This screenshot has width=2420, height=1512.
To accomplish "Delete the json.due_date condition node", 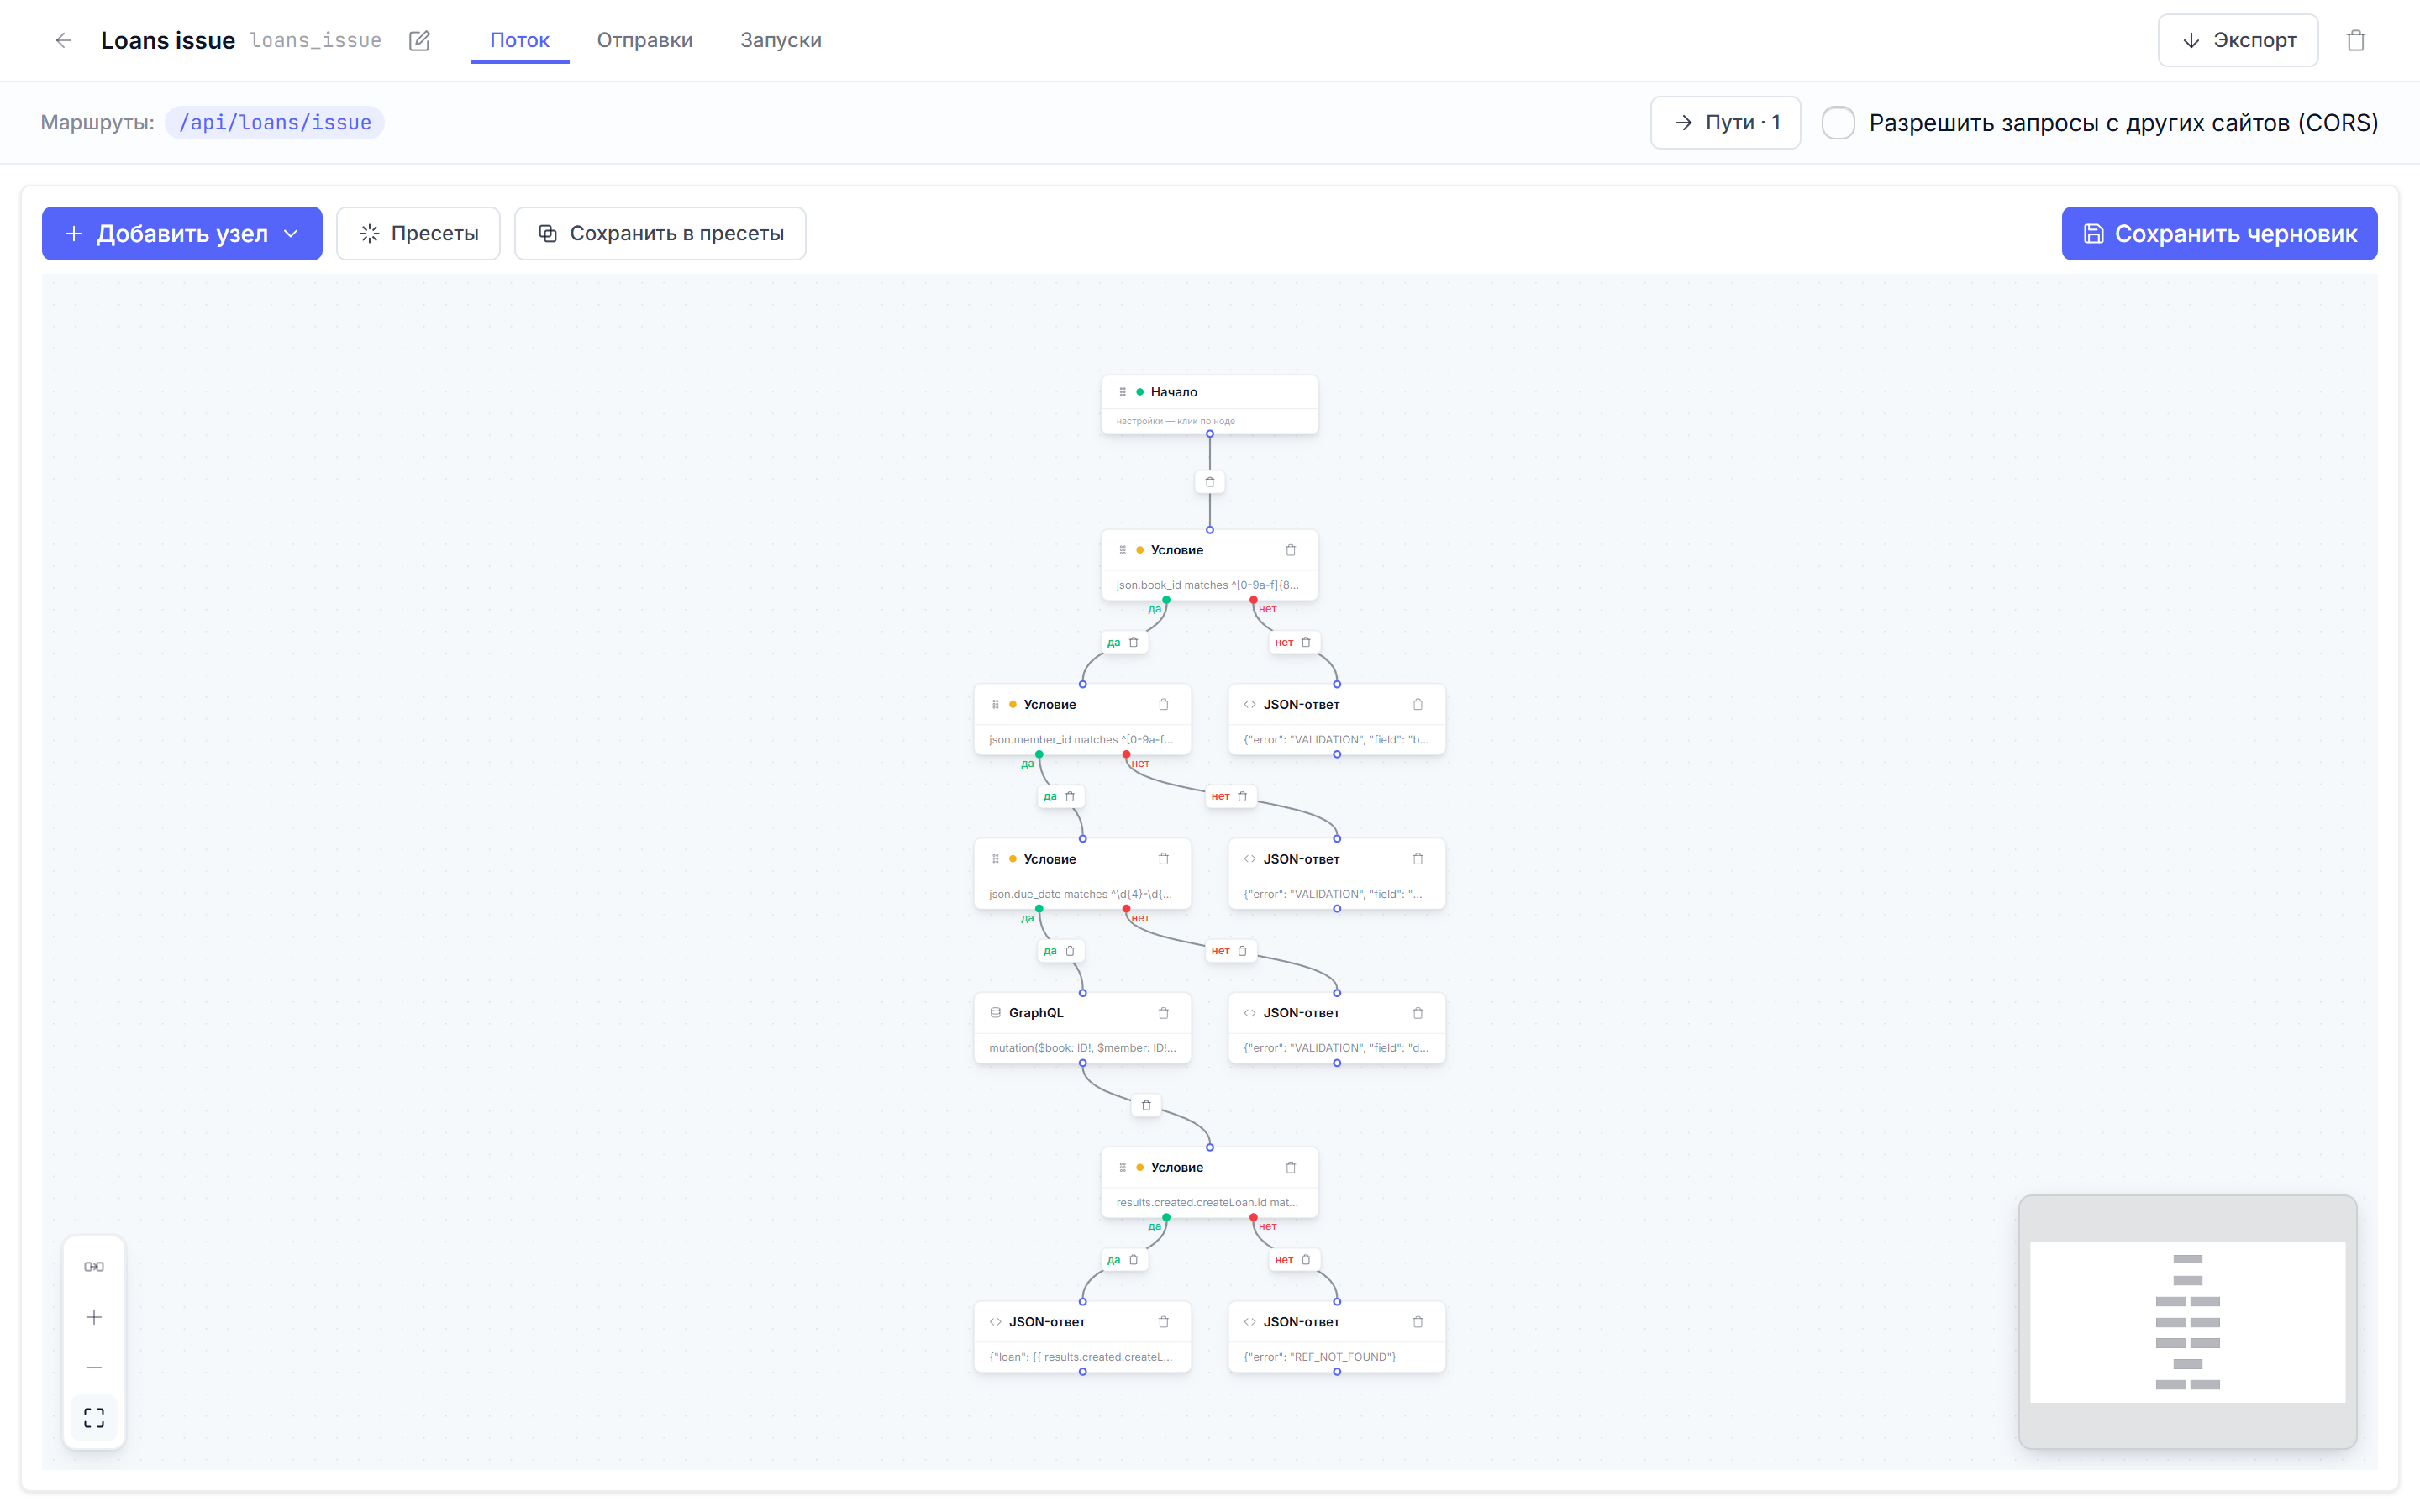I will [1164, 859].
